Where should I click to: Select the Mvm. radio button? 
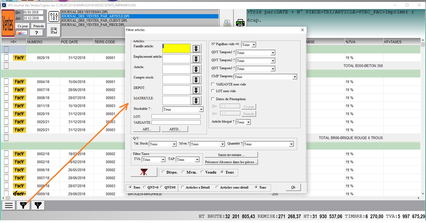click(183, 172)
